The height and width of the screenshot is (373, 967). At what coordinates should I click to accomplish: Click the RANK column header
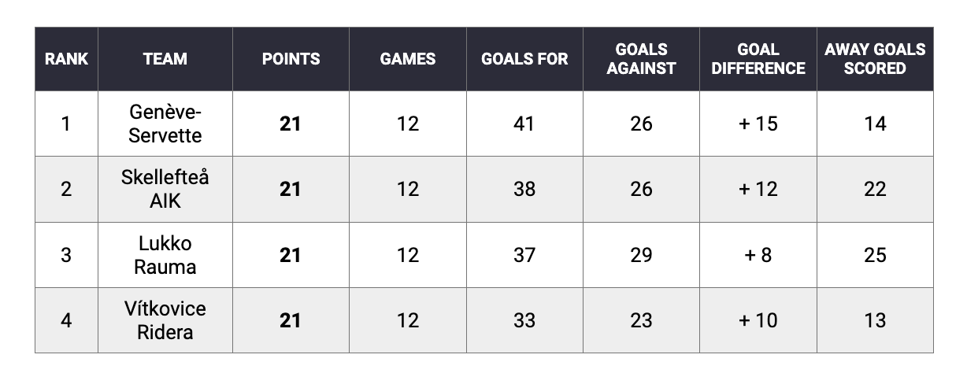point(66,59)
